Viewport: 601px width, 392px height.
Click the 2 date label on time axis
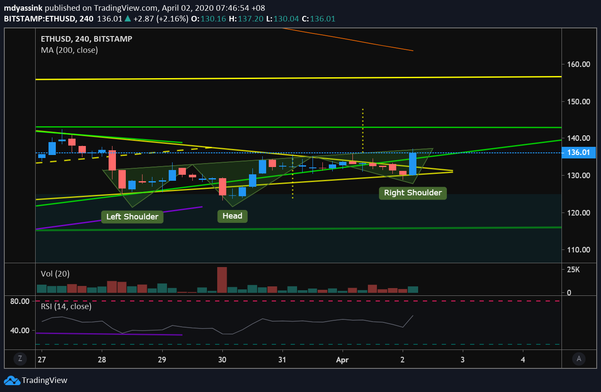coord(402,359)
